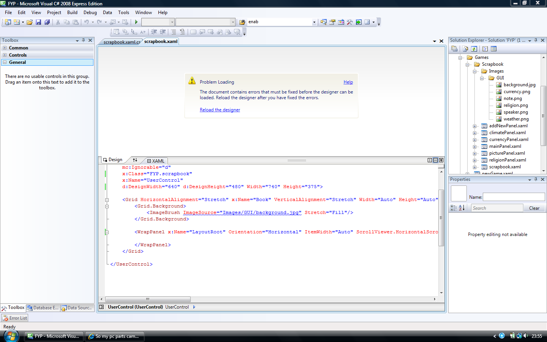Image resolution: width=547 pixels, height=342 pixels.
Task: Click the Start Debugging green play icon
Action: point(136,22)
